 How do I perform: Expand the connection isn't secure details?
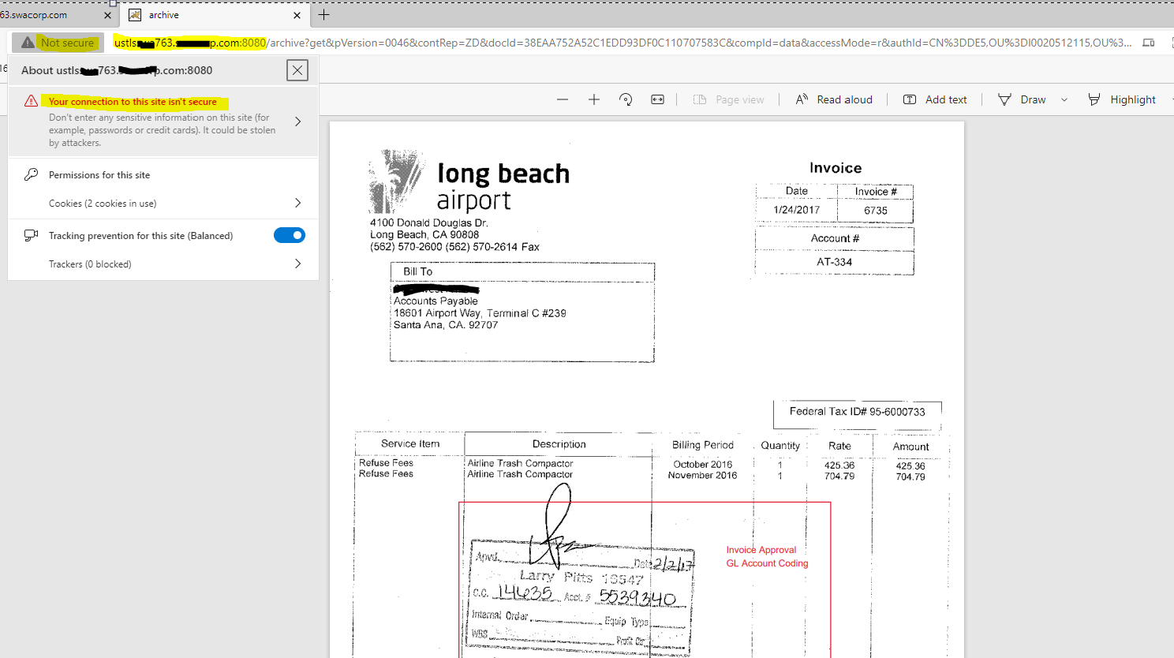point(297,122)
